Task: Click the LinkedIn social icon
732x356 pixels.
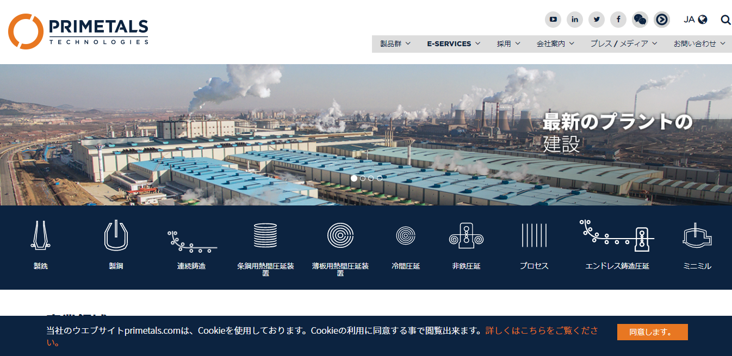Action: [x=575, y=20]
